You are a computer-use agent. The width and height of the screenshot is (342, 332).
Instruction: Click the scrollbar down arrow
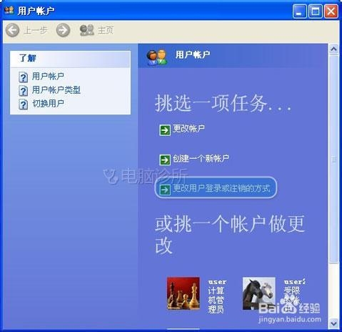(334, 323)
